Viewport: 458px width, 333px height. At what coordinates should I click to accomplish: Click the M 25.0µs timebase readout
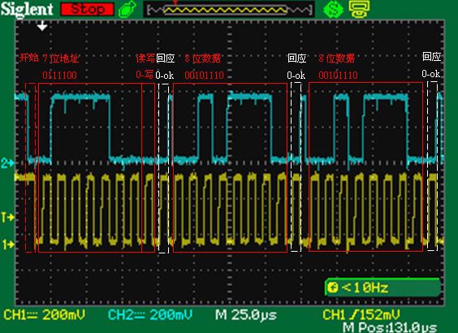click(246, 315)
